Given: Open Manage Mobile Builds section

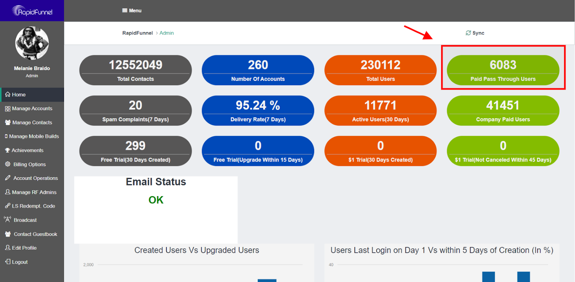Looking at the screenshot, I should [32, 137].
